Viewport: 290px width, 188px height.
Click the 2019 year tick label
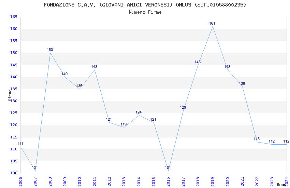pyautogui.click(x=213, y=182)
